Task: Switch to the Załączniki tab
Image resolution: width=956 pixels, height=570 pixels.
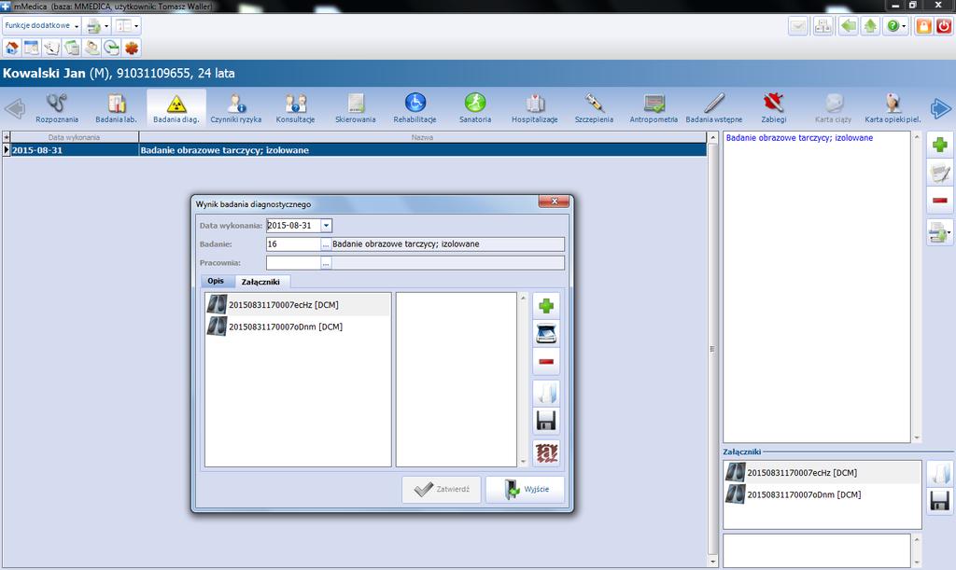Action: pos(260,282)
